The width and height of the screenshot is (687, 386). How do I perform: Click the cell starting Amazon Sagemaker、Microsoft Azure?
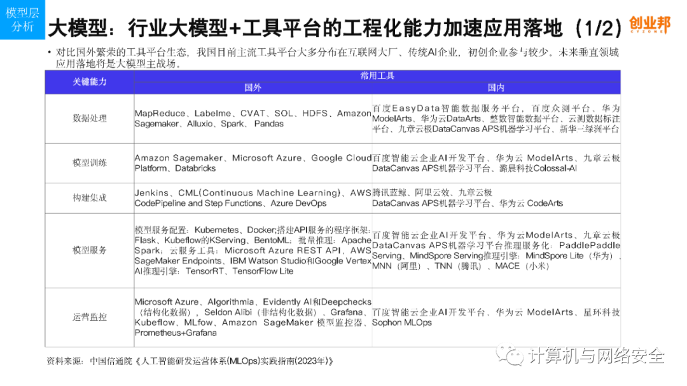click(x=253, y=163)
